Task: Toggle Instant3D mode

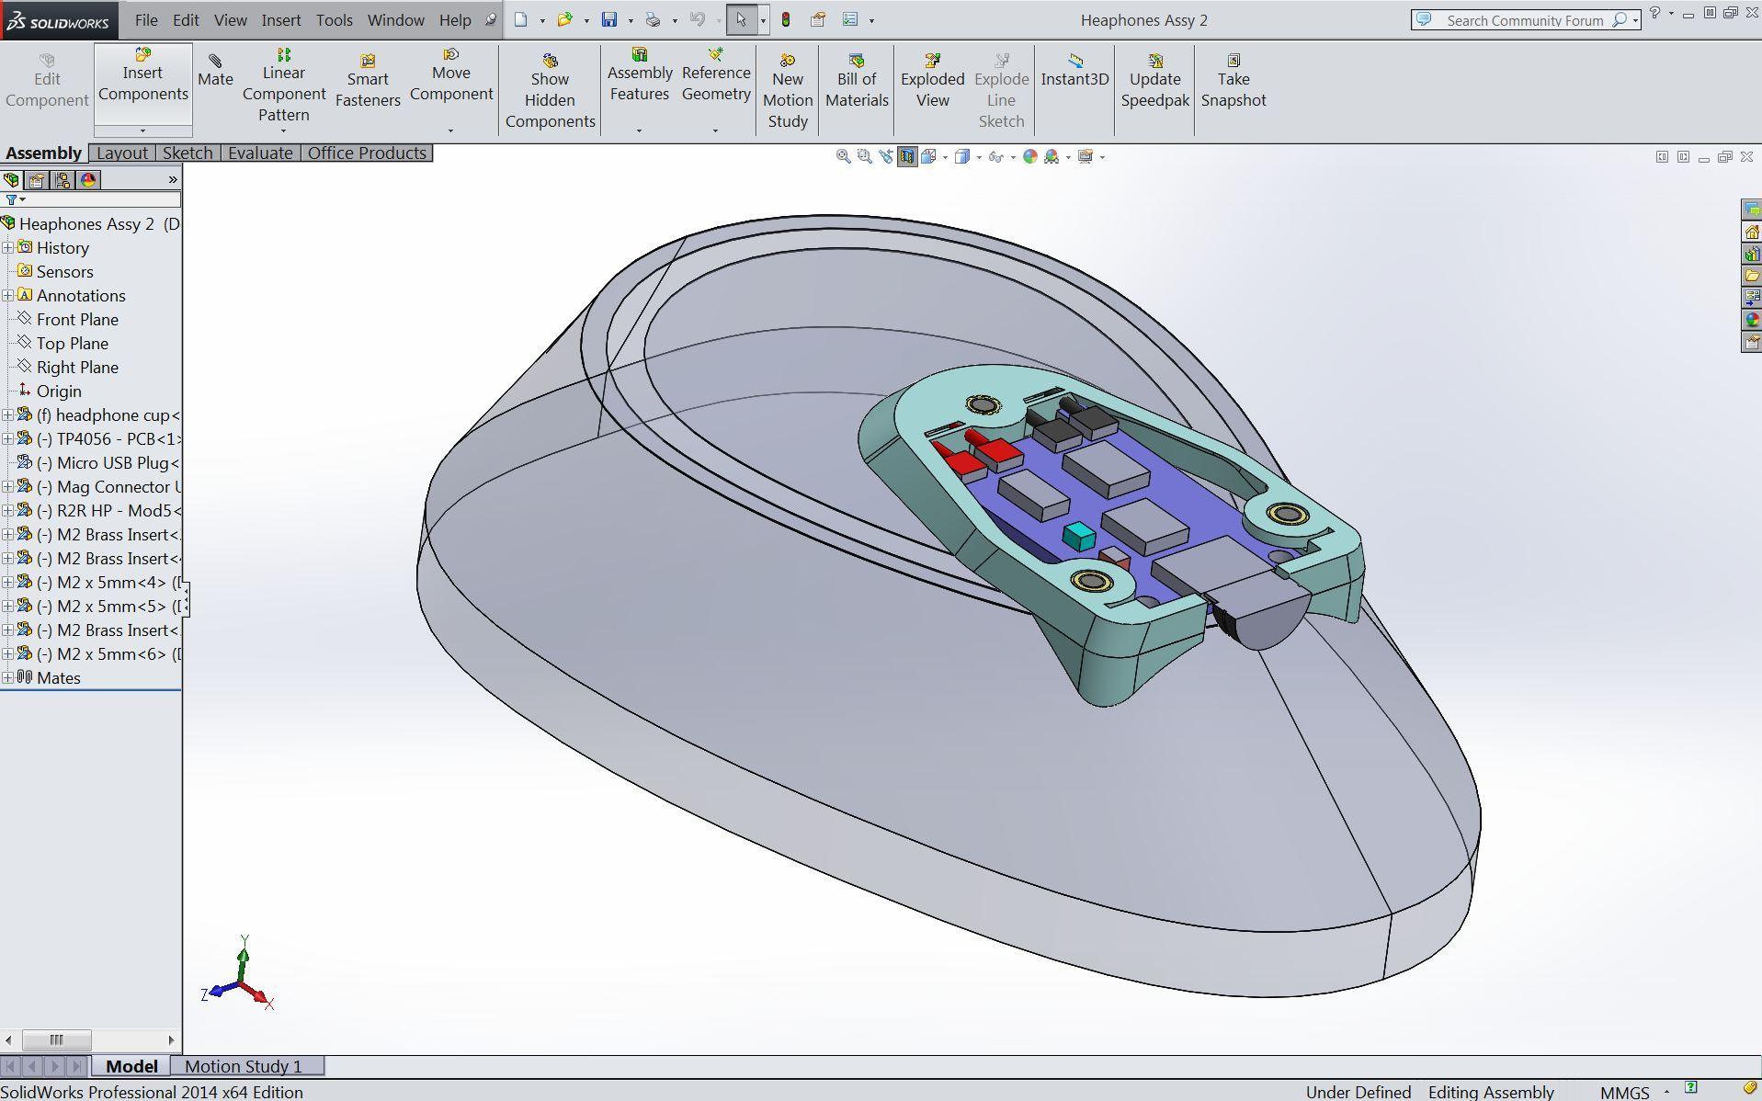Action: pyautogui.click(x=1074, y=71)
